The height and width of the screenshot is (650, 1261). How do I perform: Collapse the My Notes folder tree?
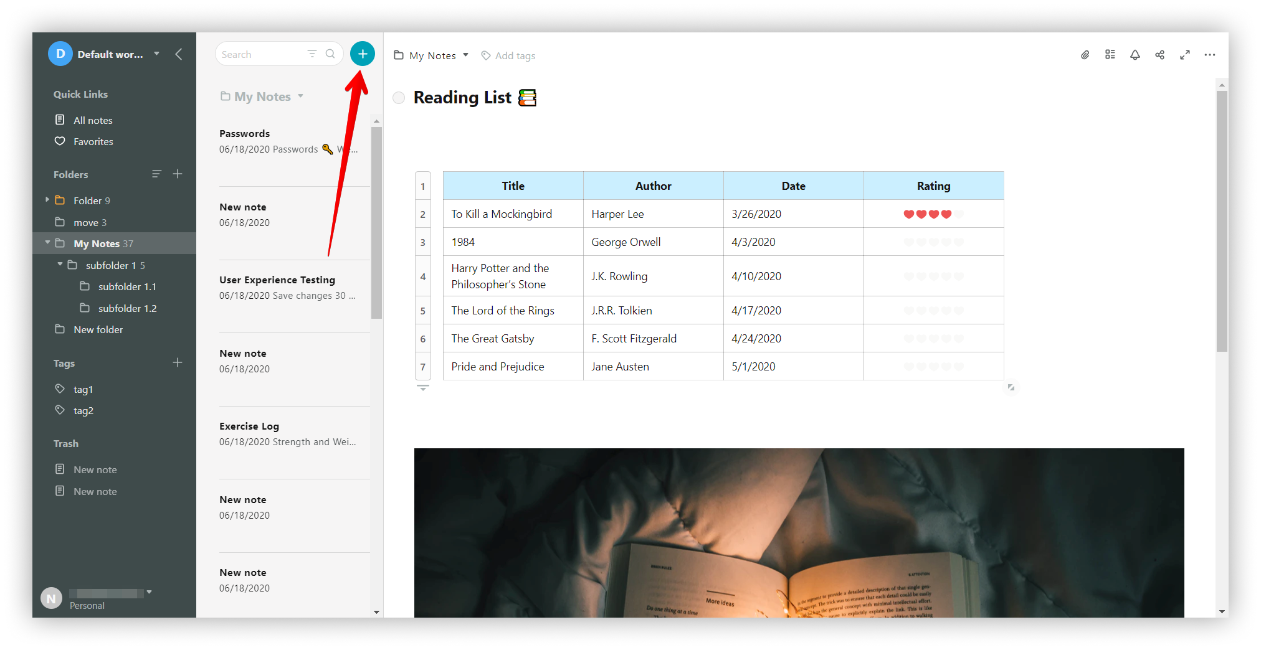point(47,243)
